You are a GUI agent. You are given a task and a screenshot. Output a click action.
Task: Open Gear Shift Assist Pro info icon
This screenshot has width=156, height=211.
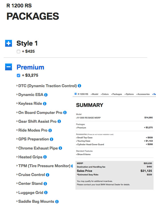point(59,121)
